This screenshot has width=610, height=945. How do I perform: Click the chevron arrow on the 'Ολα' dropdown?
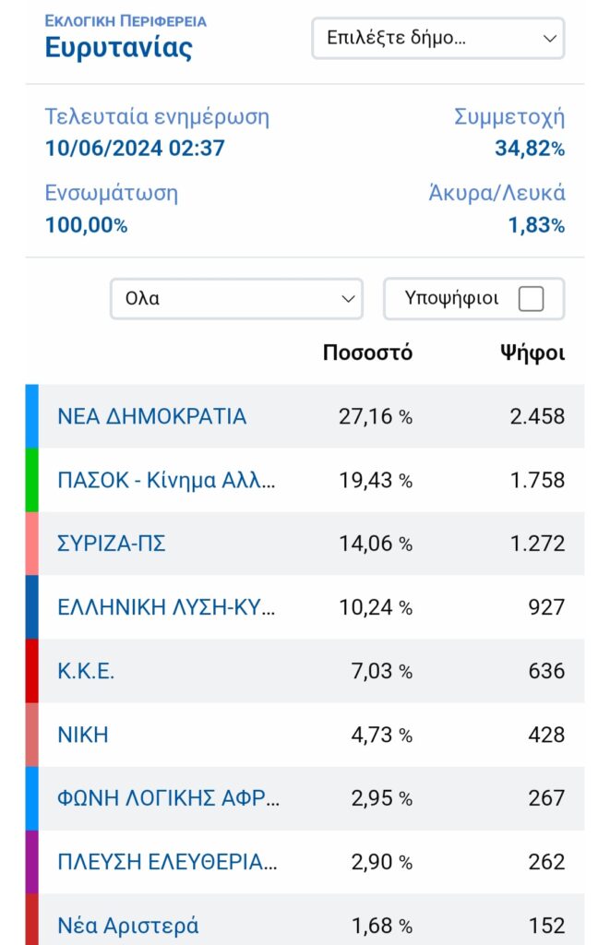click(x=348, y=299)
